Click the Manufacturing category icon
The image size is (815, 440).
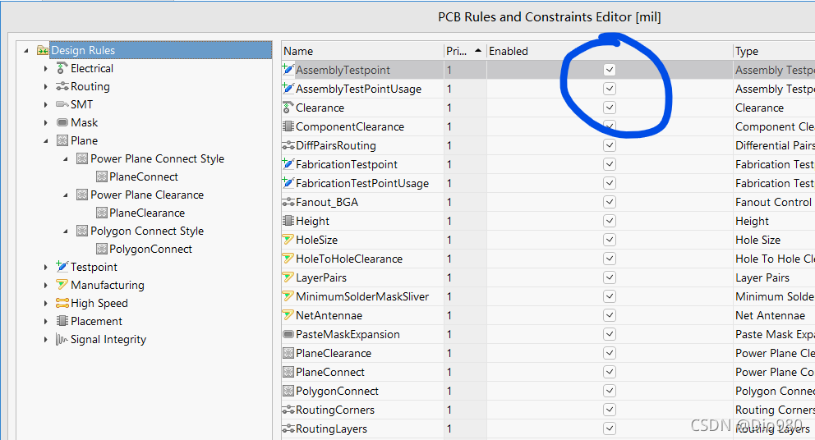click(x=62, y=286)
